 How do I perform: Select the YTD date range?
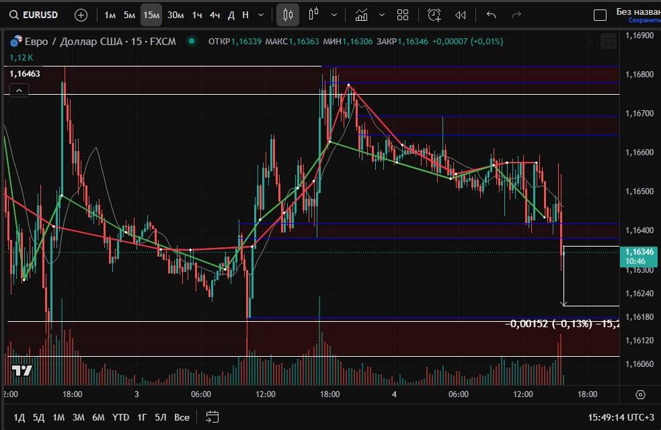tap(121, 417)
